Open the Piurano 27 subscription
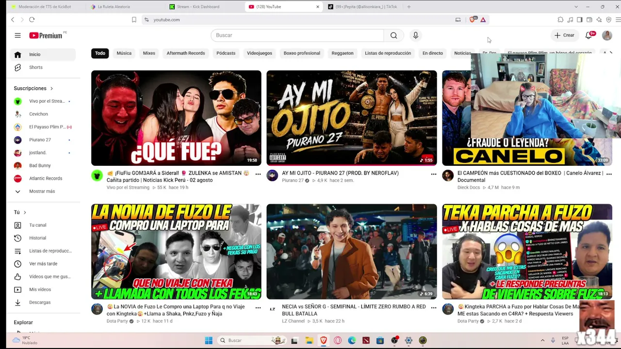The width and height of the screenshot is (621, 349). 43,140
